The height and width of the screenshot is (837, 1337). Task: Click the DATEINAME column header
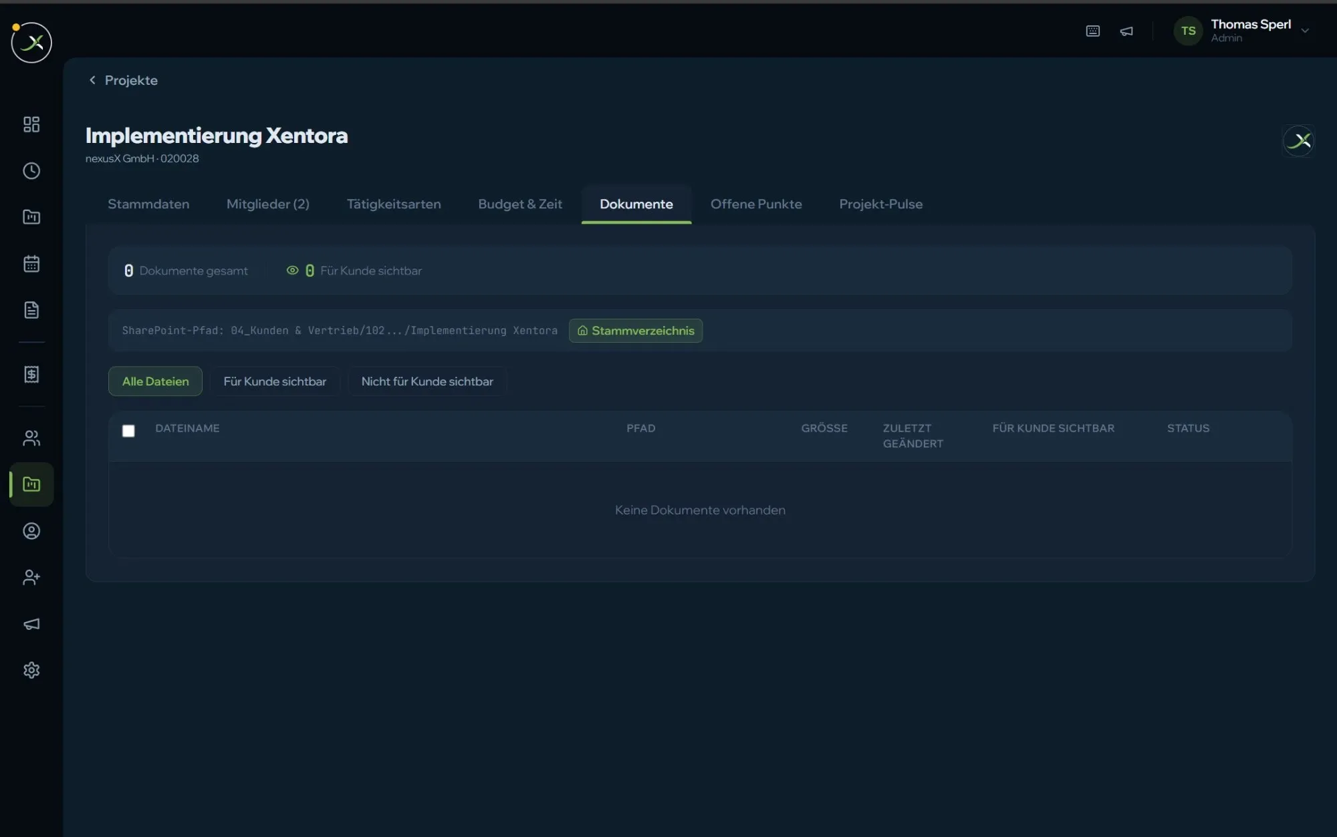click(187, 428)
